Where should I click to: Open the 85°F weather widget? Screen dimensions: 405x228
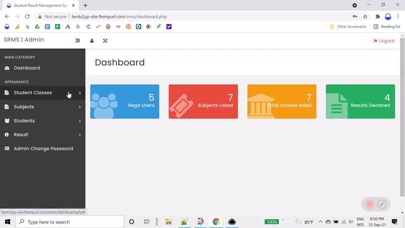304,222
